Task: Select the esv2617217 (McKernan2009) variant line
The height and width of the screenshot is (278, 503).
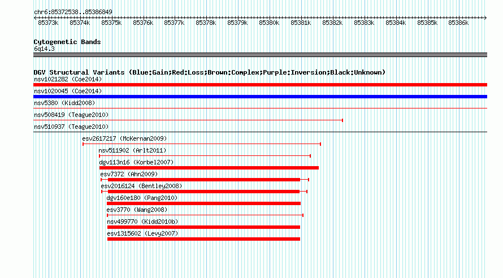Action: (x=202, y=144)
